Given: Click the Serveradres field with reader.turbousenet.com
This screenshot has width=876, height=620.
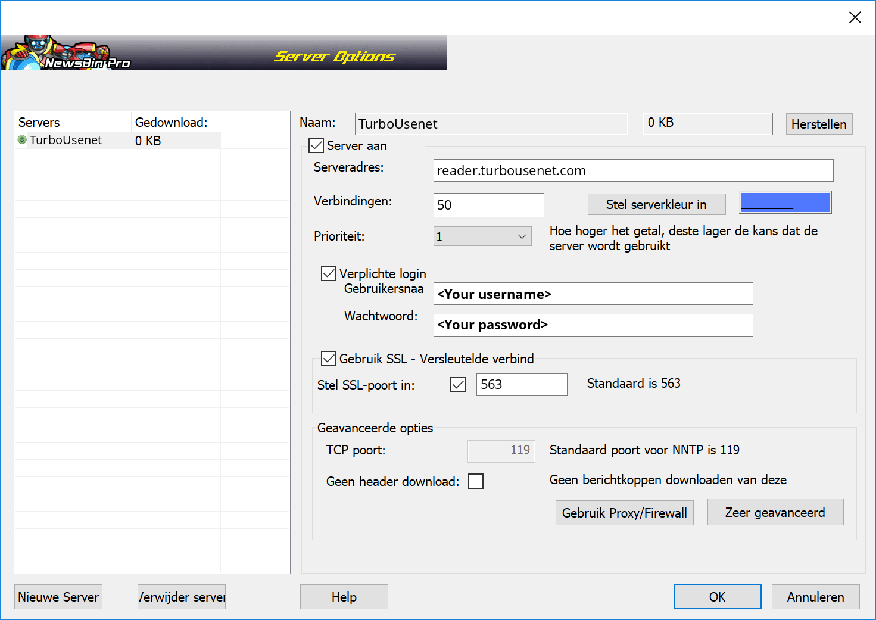Looking at the screenshot, I should [x=634, y=170].
